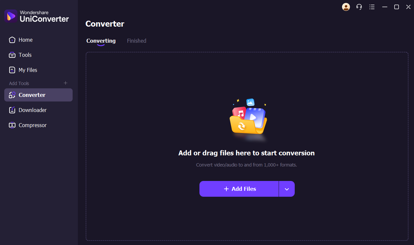This screenshot has width=414, height=245.
Task: Expand the Add Files dropdown arrow
Action: pyautogui.click(x=287, y=189)
